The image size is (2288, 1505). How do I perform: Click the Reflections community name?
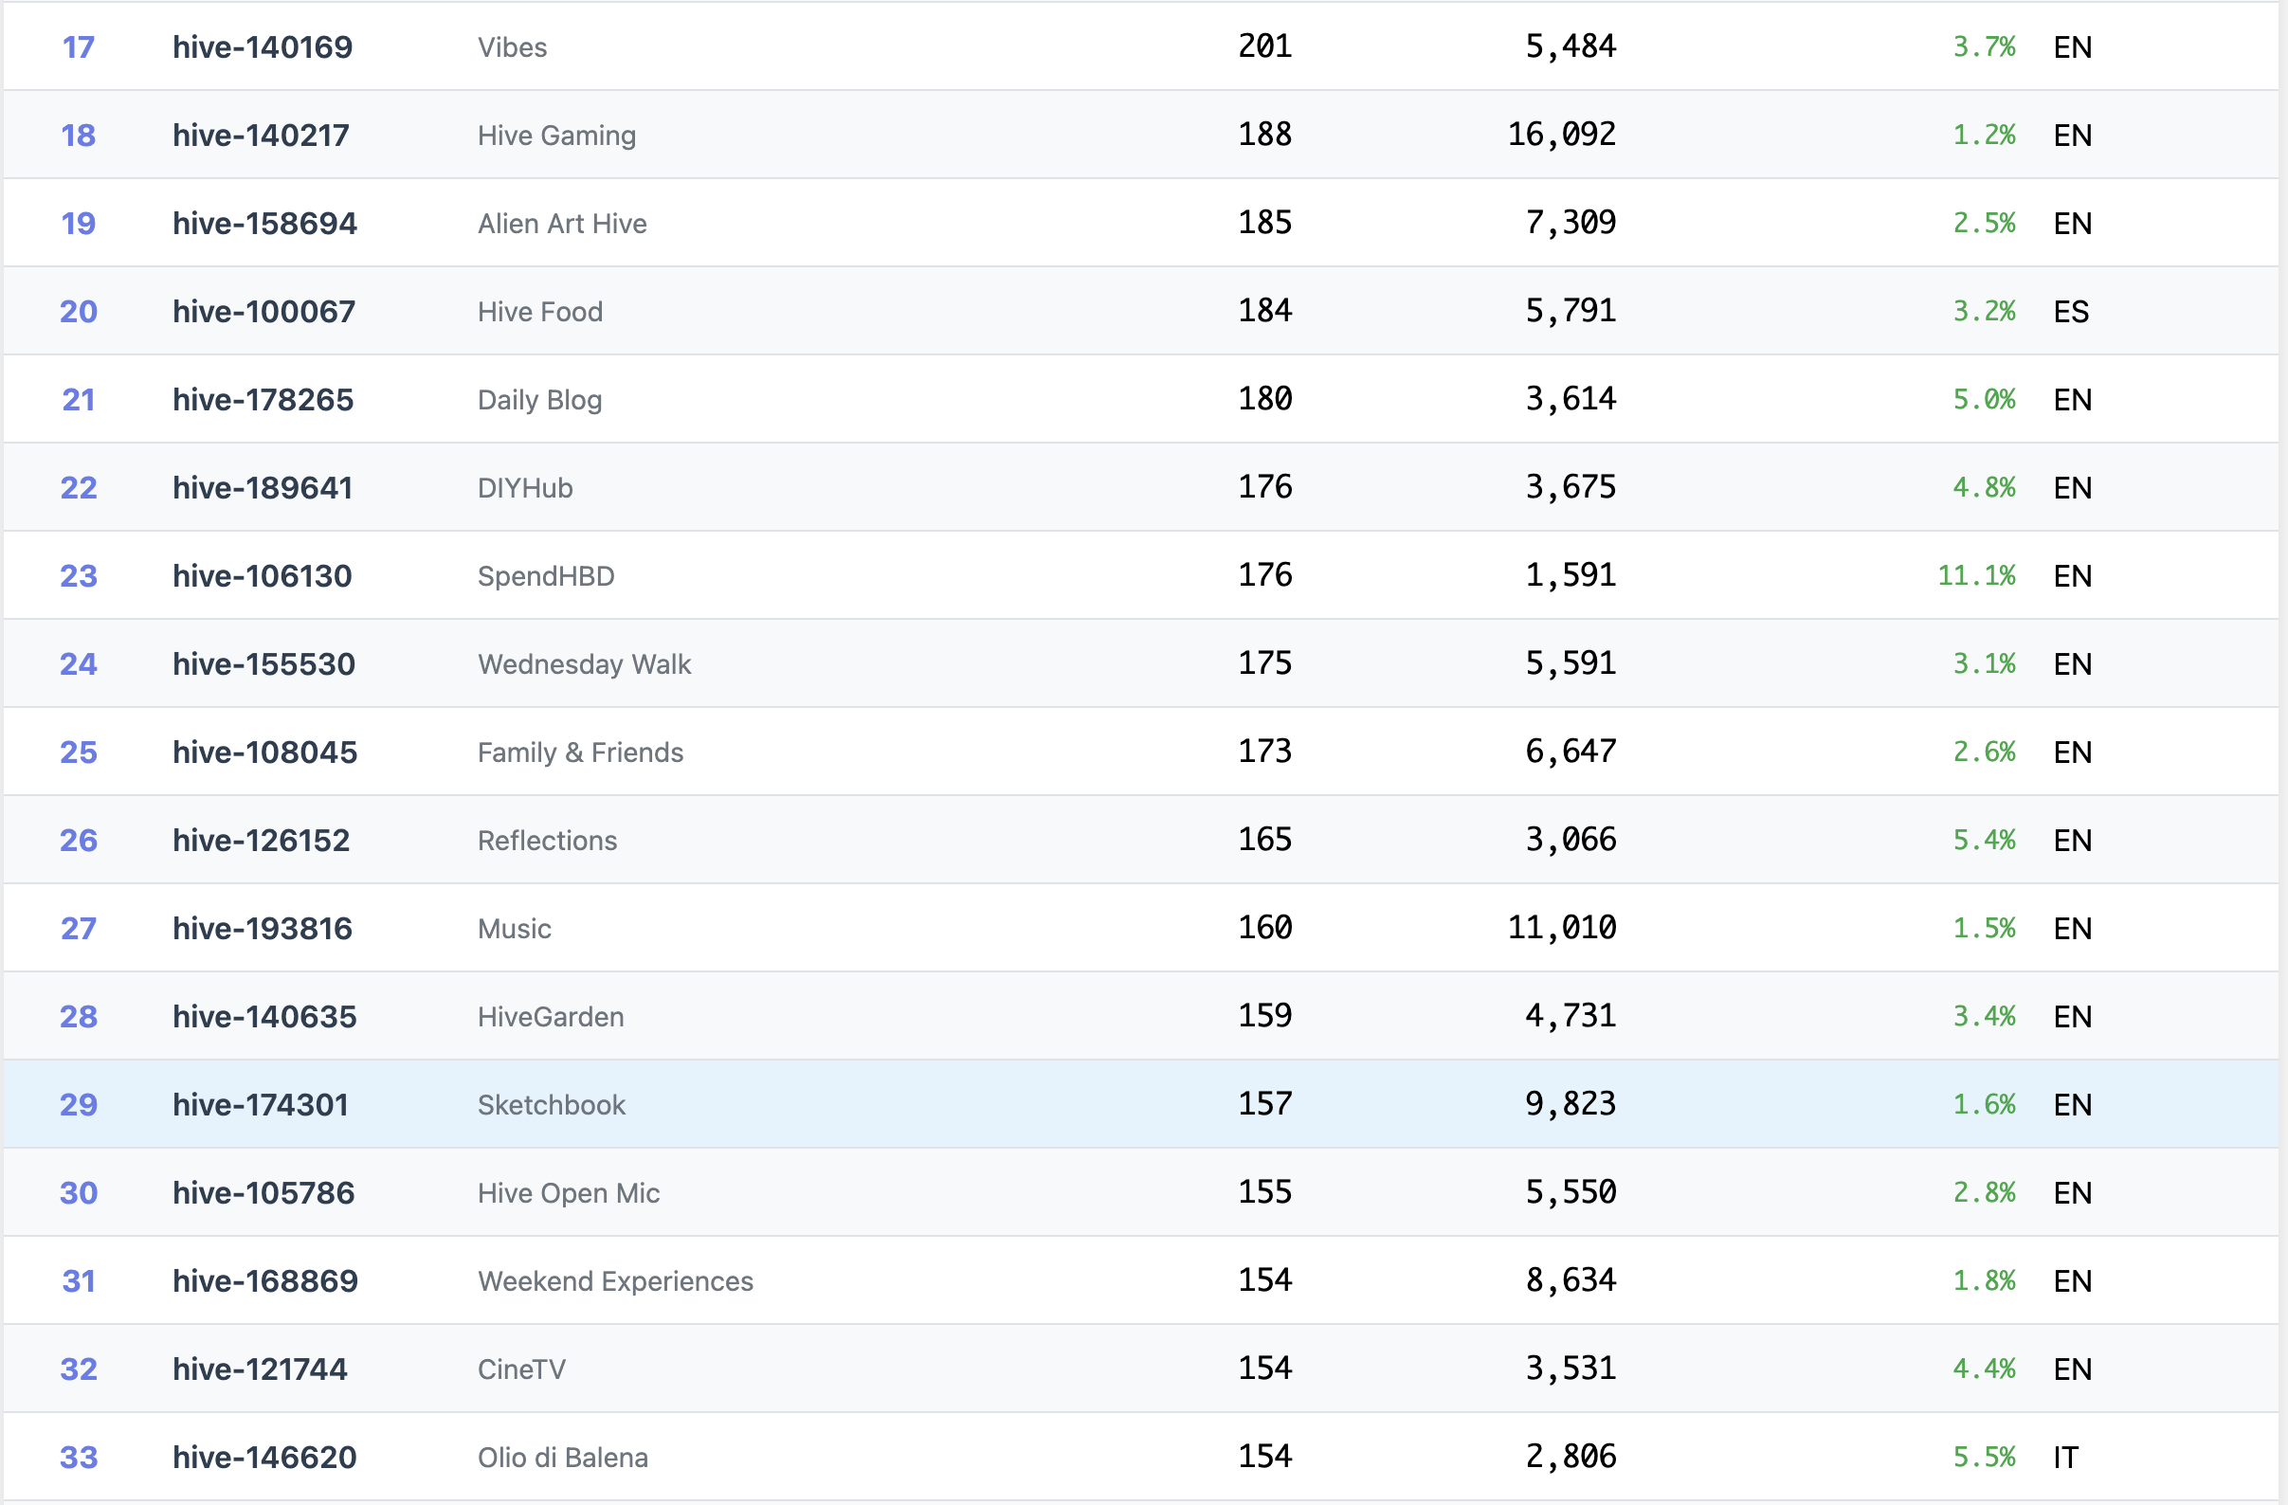[546, 841]
